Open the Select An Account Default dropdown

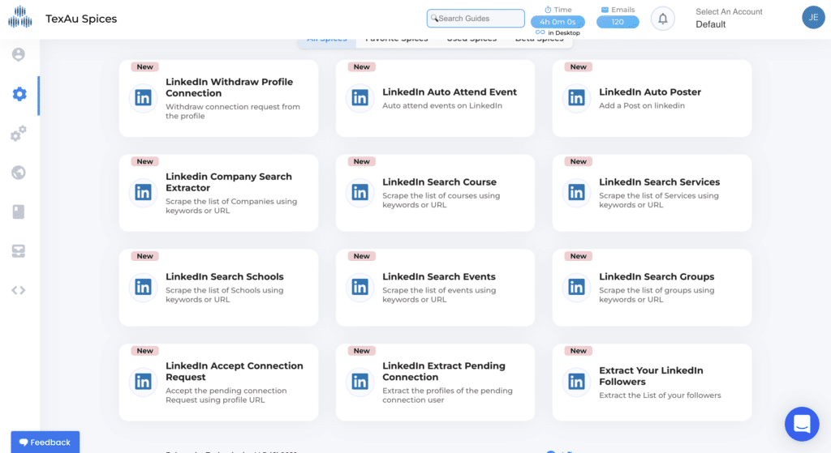(x=729, y=18)
